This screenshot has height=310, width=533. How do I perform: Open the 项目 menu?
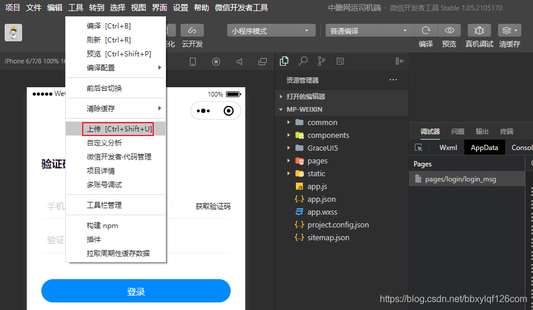click(x=13, y=8)
